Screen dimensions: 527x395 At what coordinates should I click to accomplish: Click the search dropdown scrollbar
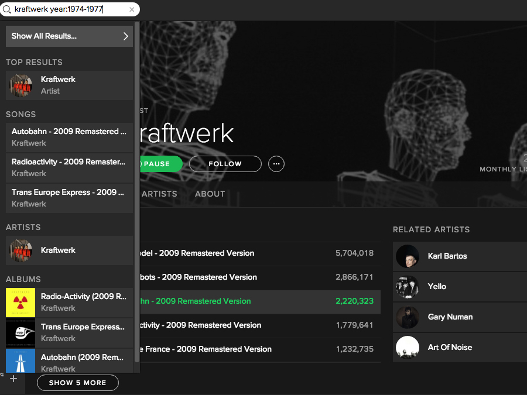pyautogui.click(x=137, y=192)
